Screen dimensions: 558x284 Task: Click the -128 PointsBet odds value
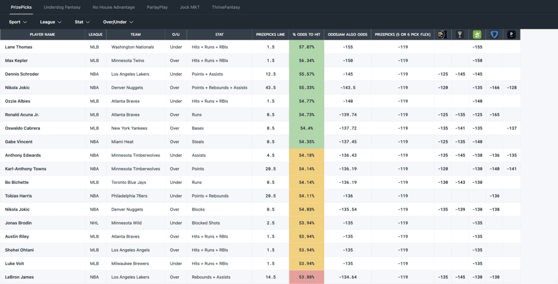pyautogui.click(x=511, y=88)
